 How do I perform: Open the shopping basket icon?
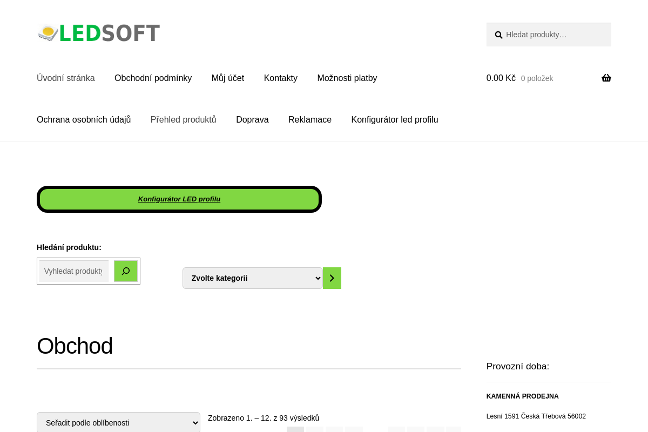tap(606, 78)
